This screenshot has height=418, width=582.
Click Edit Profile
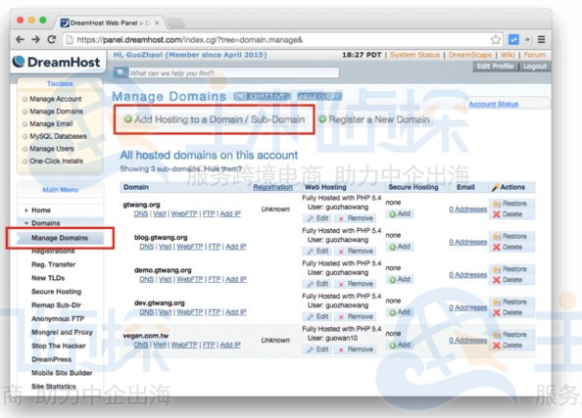point(495,66)
